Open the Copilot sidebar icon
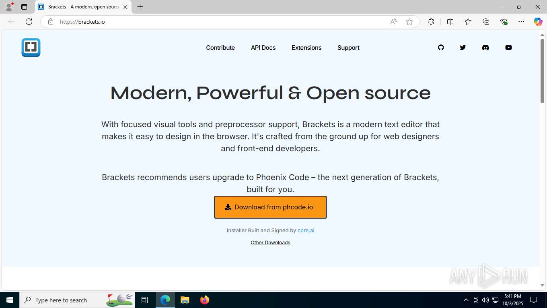 [x=538, y=22]
